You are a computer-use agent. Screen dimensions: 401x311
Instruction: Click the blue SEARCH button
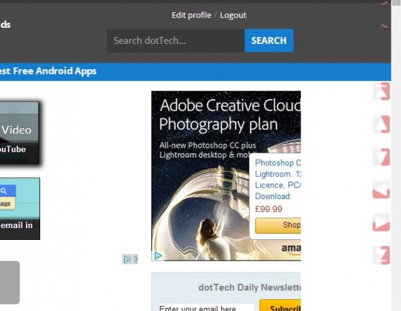269,41
